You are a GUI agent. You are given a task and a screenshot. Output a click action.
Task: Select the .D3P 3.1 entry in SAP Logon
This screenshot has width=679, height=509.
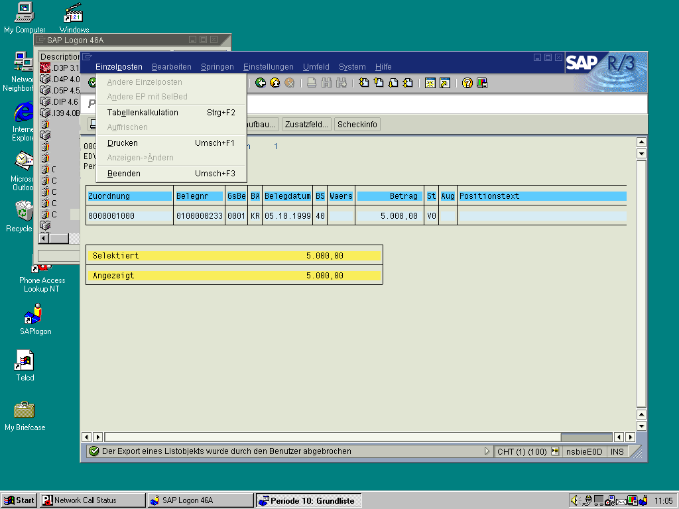(x=60, y=68)
